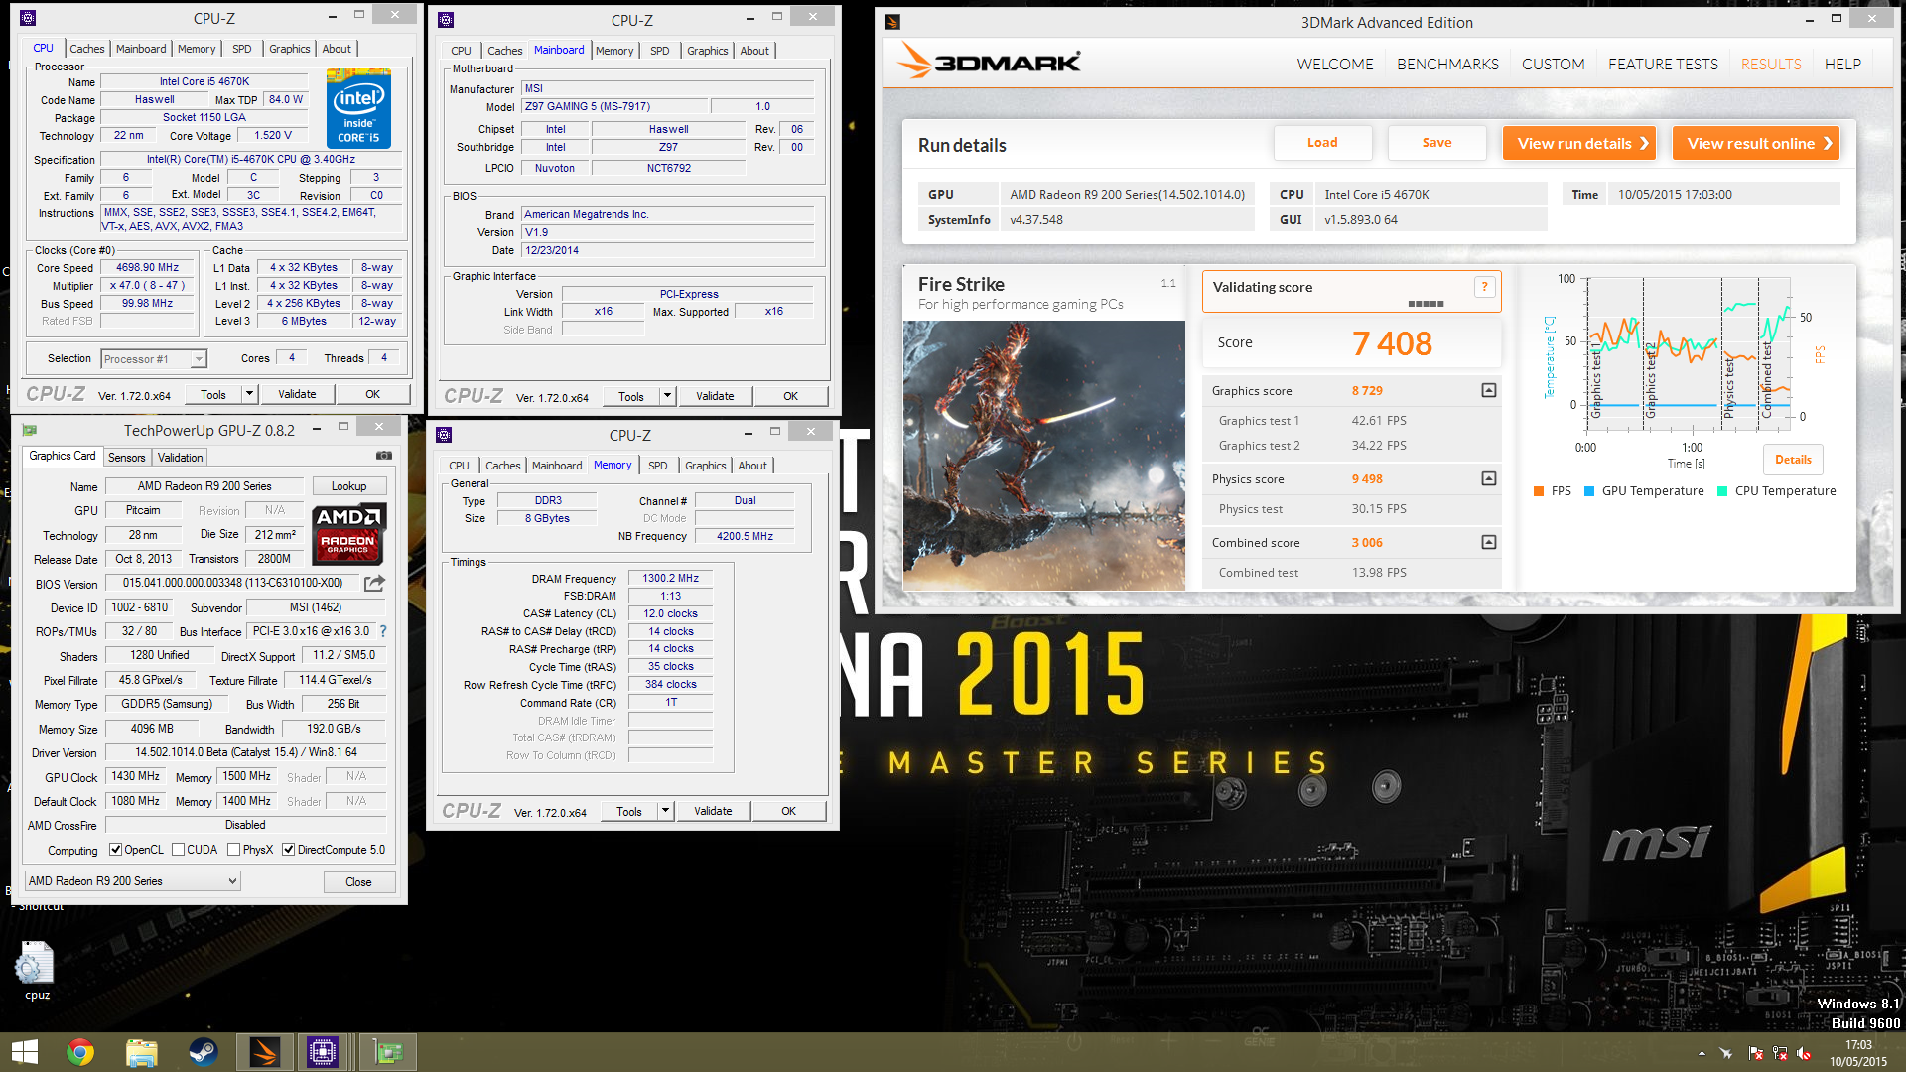
Task: Open File Explorer from the taskbar
Action: pos(142,1052)
